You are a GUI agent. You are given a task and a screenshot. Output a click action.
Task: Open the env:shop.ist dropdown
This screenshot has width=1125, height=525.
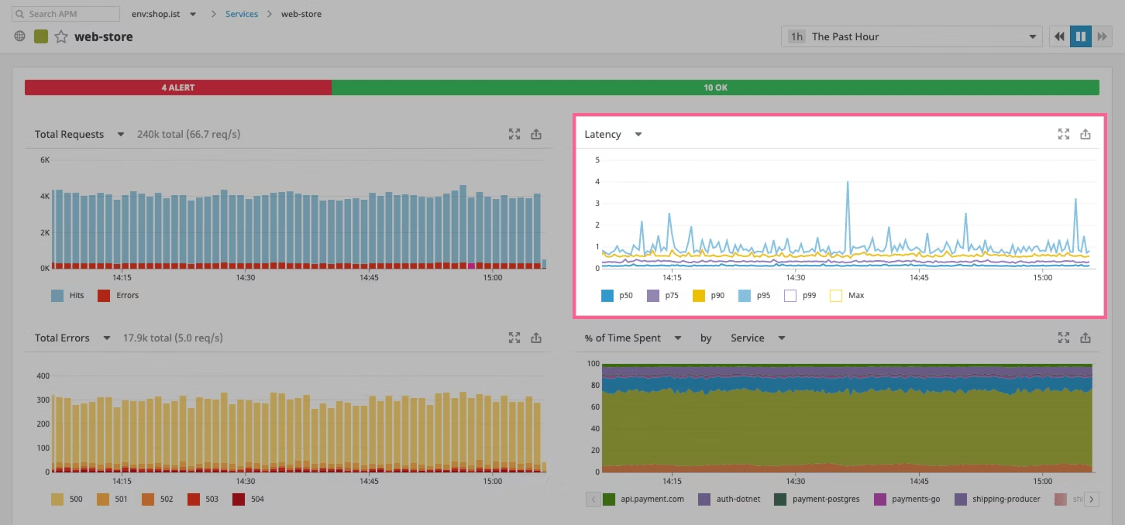click(164, 14)
